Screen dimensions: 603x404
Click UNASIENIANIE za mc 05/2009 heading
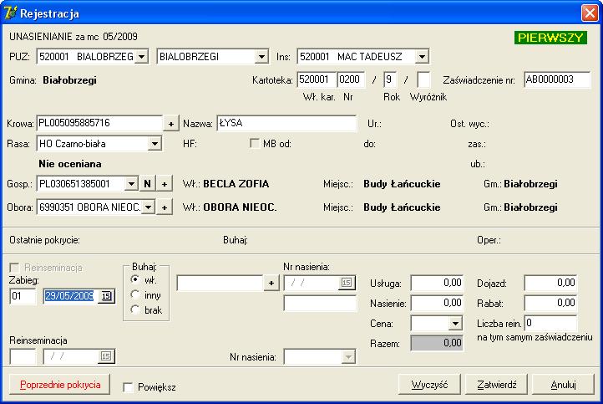point(73,37)
